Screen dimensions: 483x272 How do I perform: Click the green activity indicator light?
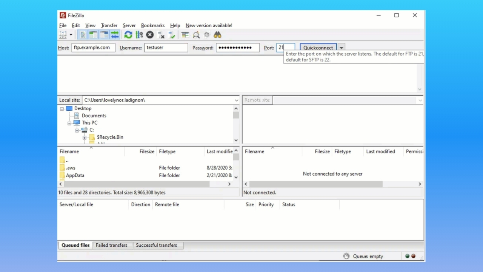pyautogui.click(x=407, y=256)
